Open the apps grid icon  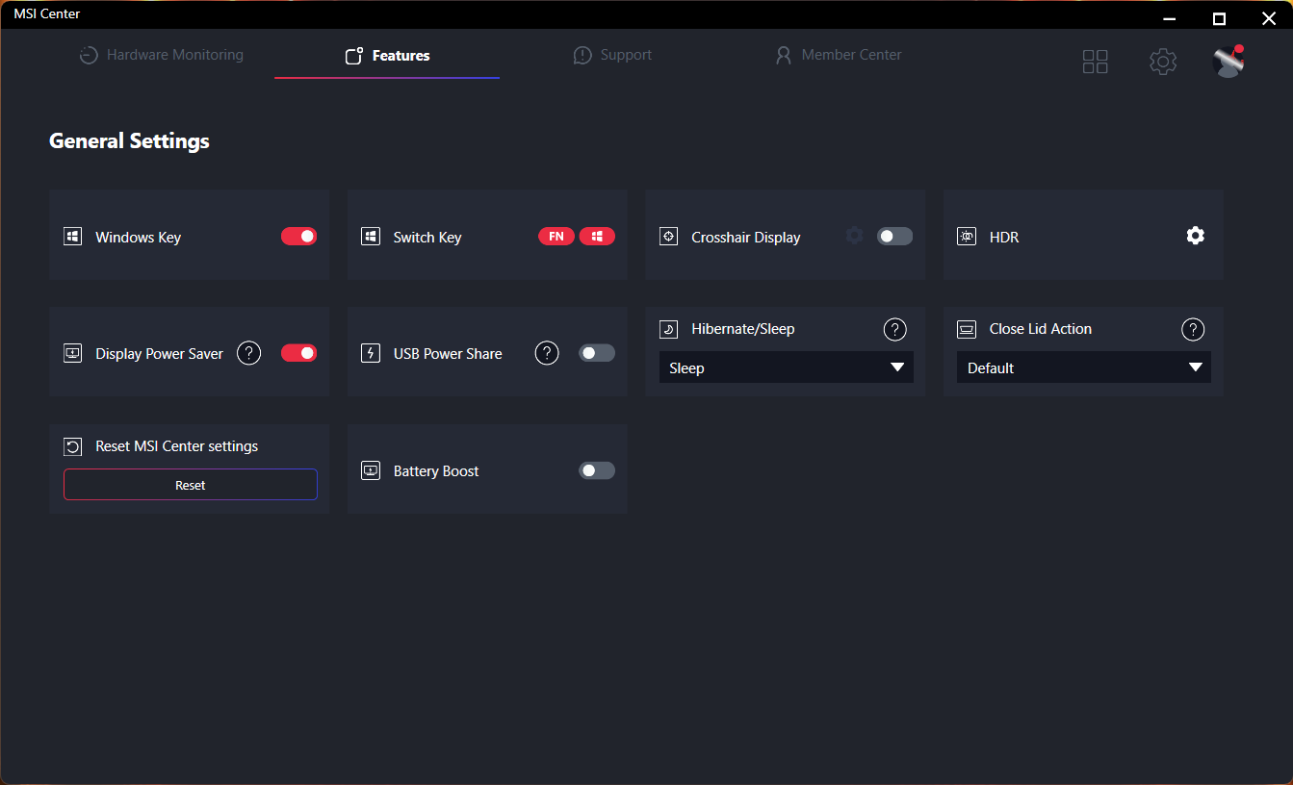tap(1096, 62)
